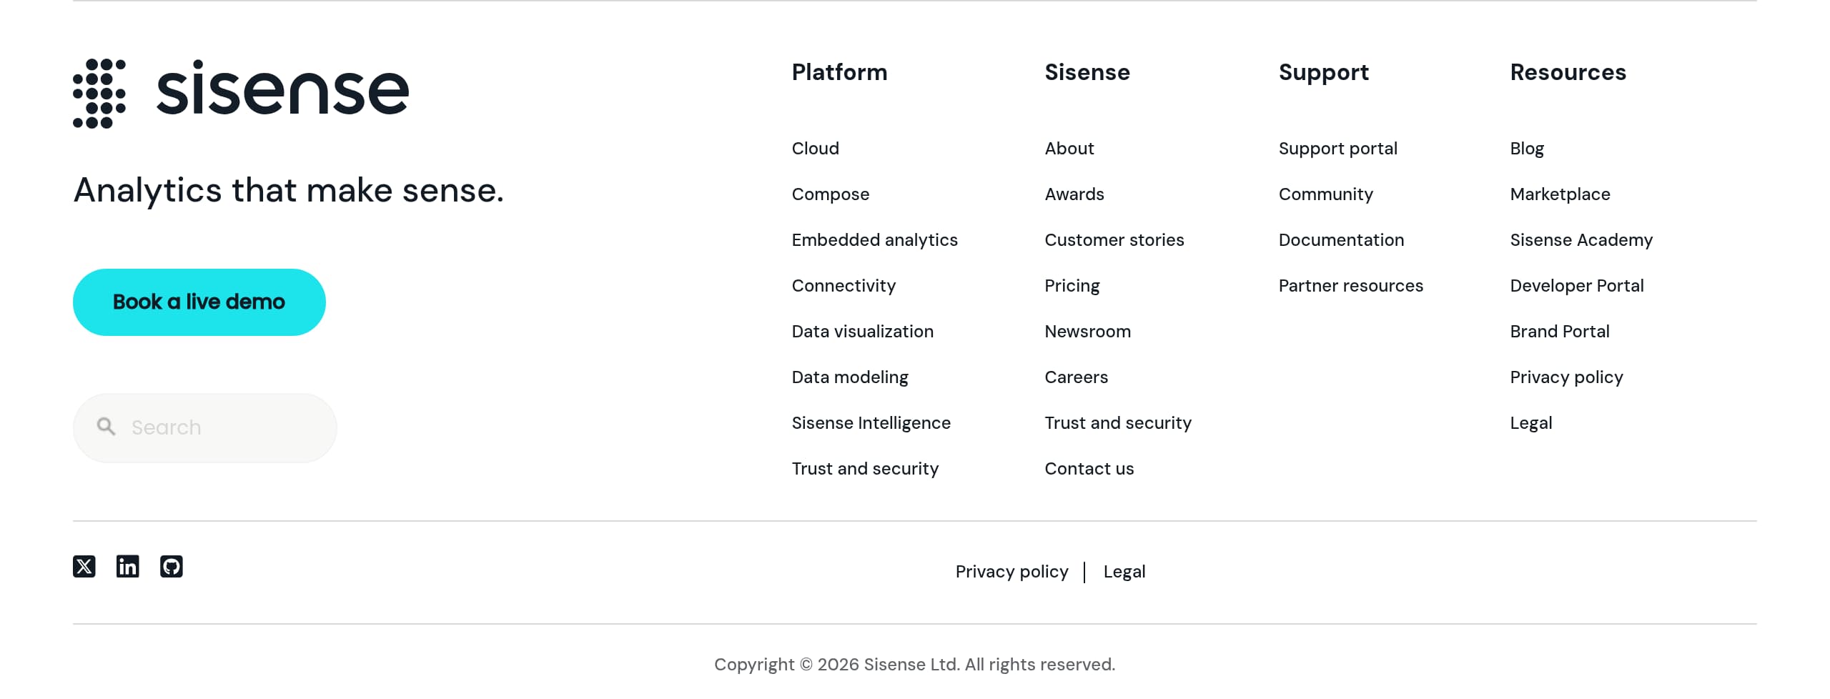Viewport: 1830px width, 699px height.
Task: Click the magnifying glass search icon
Action: [x=106, y=427]
